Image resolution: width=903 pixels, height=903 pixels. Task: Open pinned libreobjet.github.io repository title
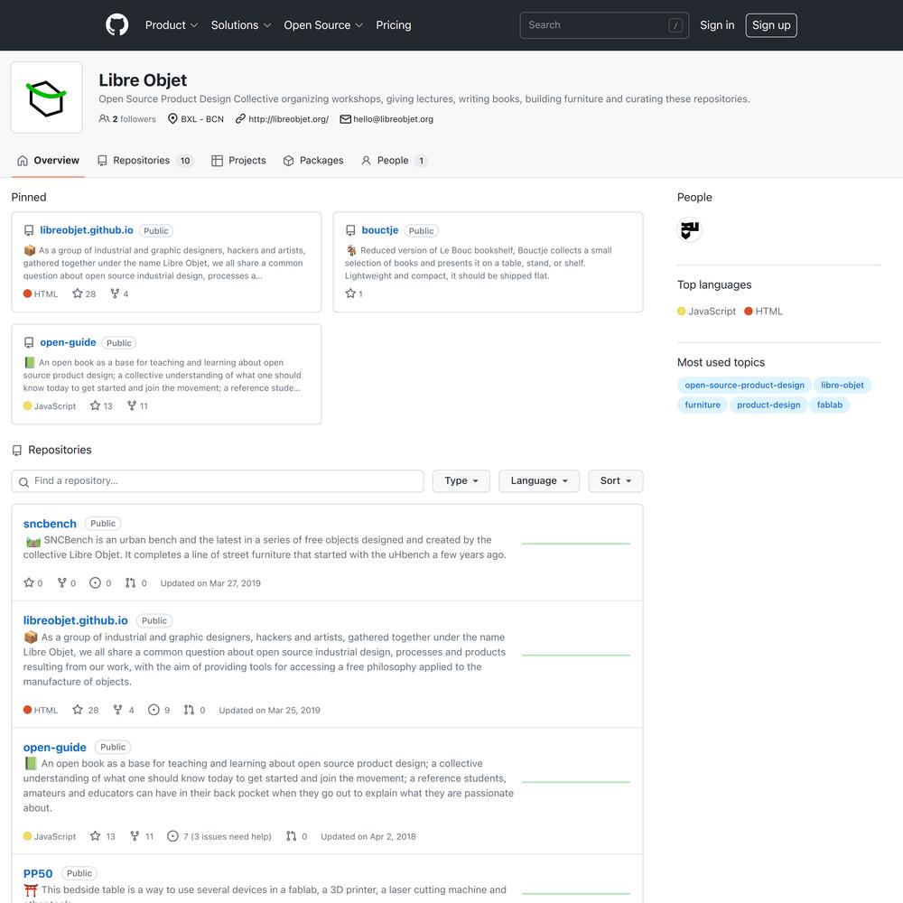pyautogui.click(x=87, y=230)
